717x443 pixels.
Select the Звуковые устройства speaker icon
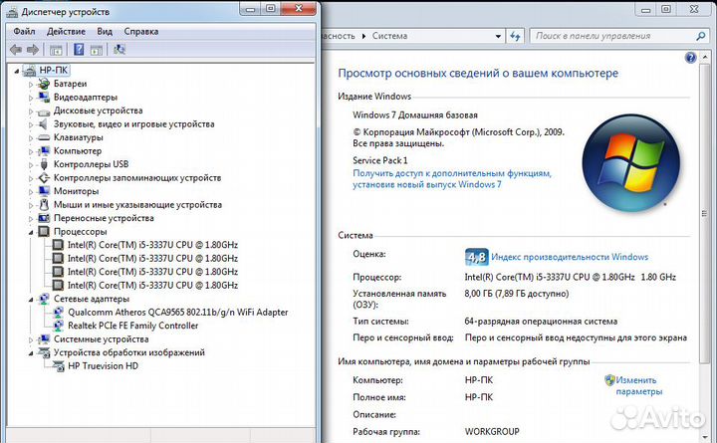[x=43, y=123]
